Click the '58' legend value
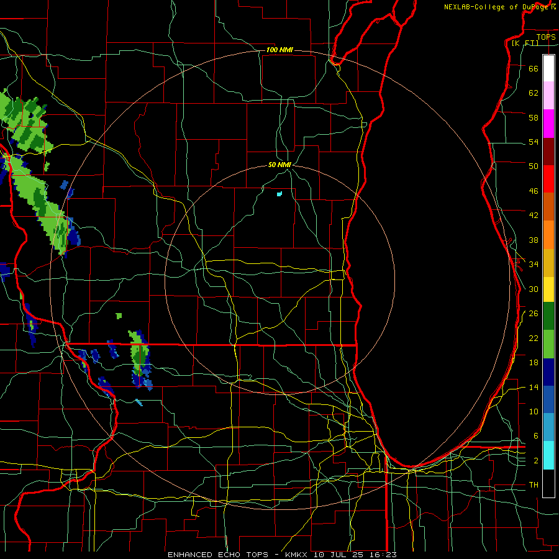 tap(534, 117)
